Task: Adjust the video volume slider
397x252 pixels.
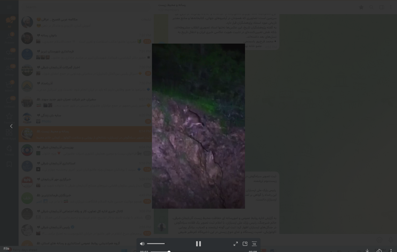Action: 156,244
